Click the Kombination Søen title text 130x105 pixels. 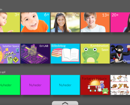click(99, 48)
